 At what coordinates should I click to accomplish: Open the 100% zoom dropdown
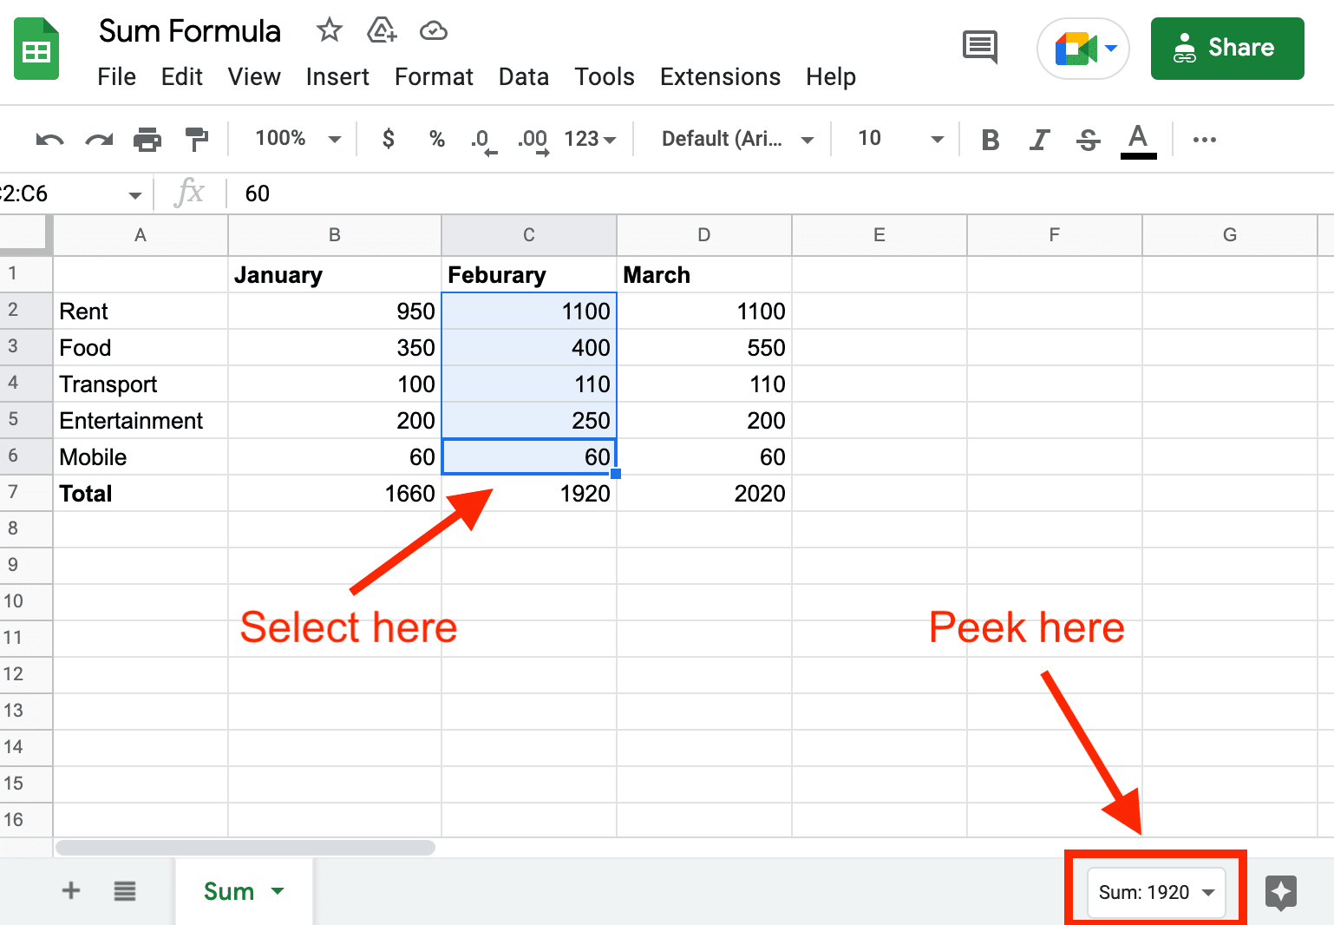pos(298,139)
